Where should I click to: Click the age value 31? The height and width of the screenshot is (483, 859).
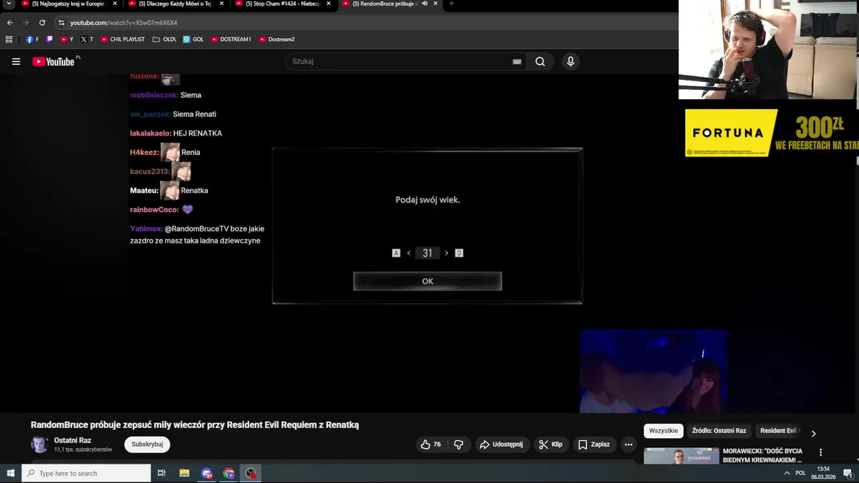click(x=427, y=253)
